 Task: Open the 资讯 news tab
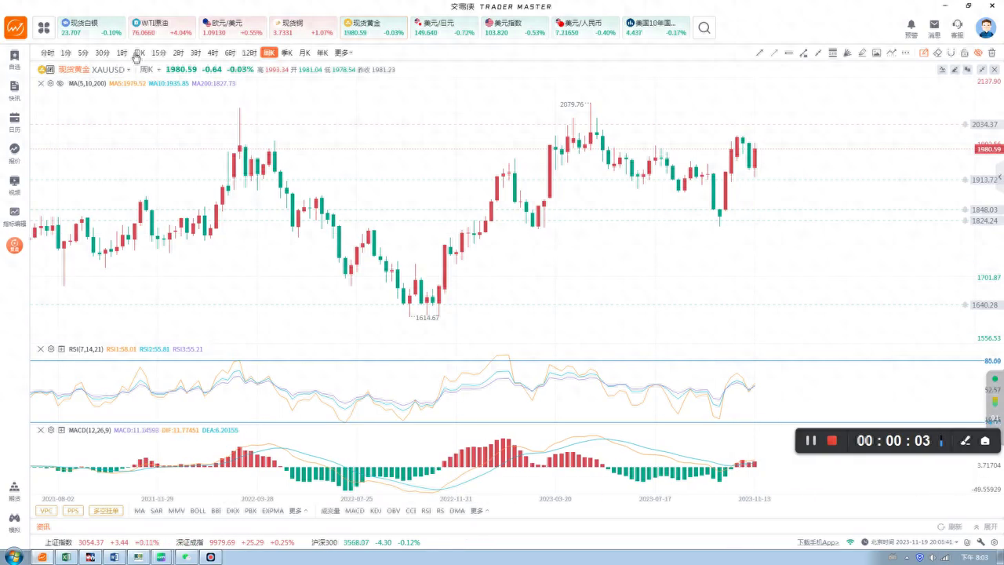click(x=43, y=527)
